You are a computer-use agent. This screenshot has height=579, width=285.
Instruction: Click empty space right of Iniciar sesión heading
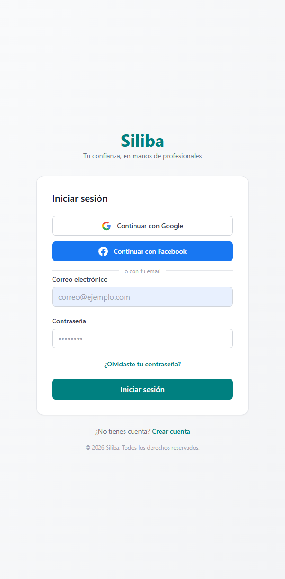pyautogui.click(x=180, y=198)
